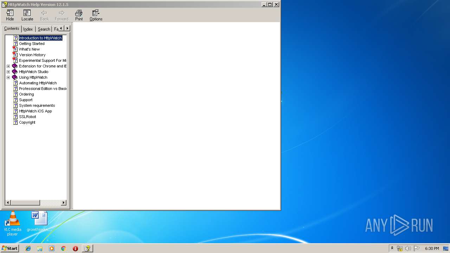Open the Copyright topic
Screen dimensions: 450x253
tap(27, 122)
